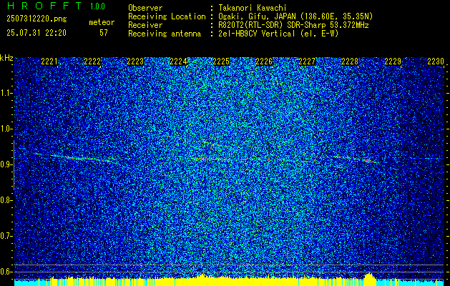Image resolution: width=450 pixels, height=286 pixels.
Task: Click the Observer field label
Action: tap(145, 8)
